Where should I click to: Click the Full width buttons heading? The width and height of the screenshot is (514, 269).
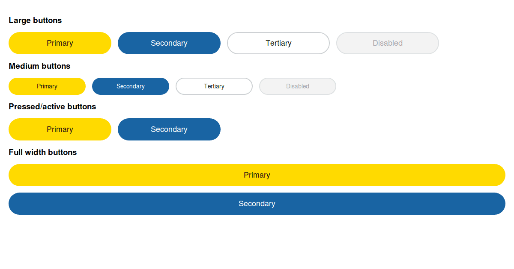tap(43, 152)
